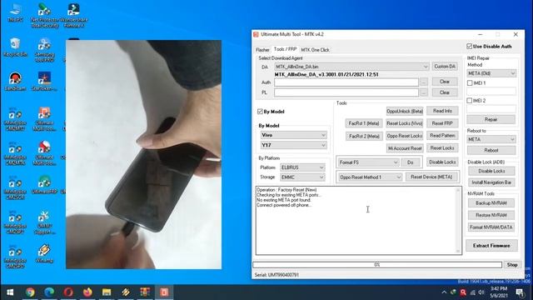Open Net Protector Total Security shortcut
533x300 pixels.
click(x=44, y=16)
